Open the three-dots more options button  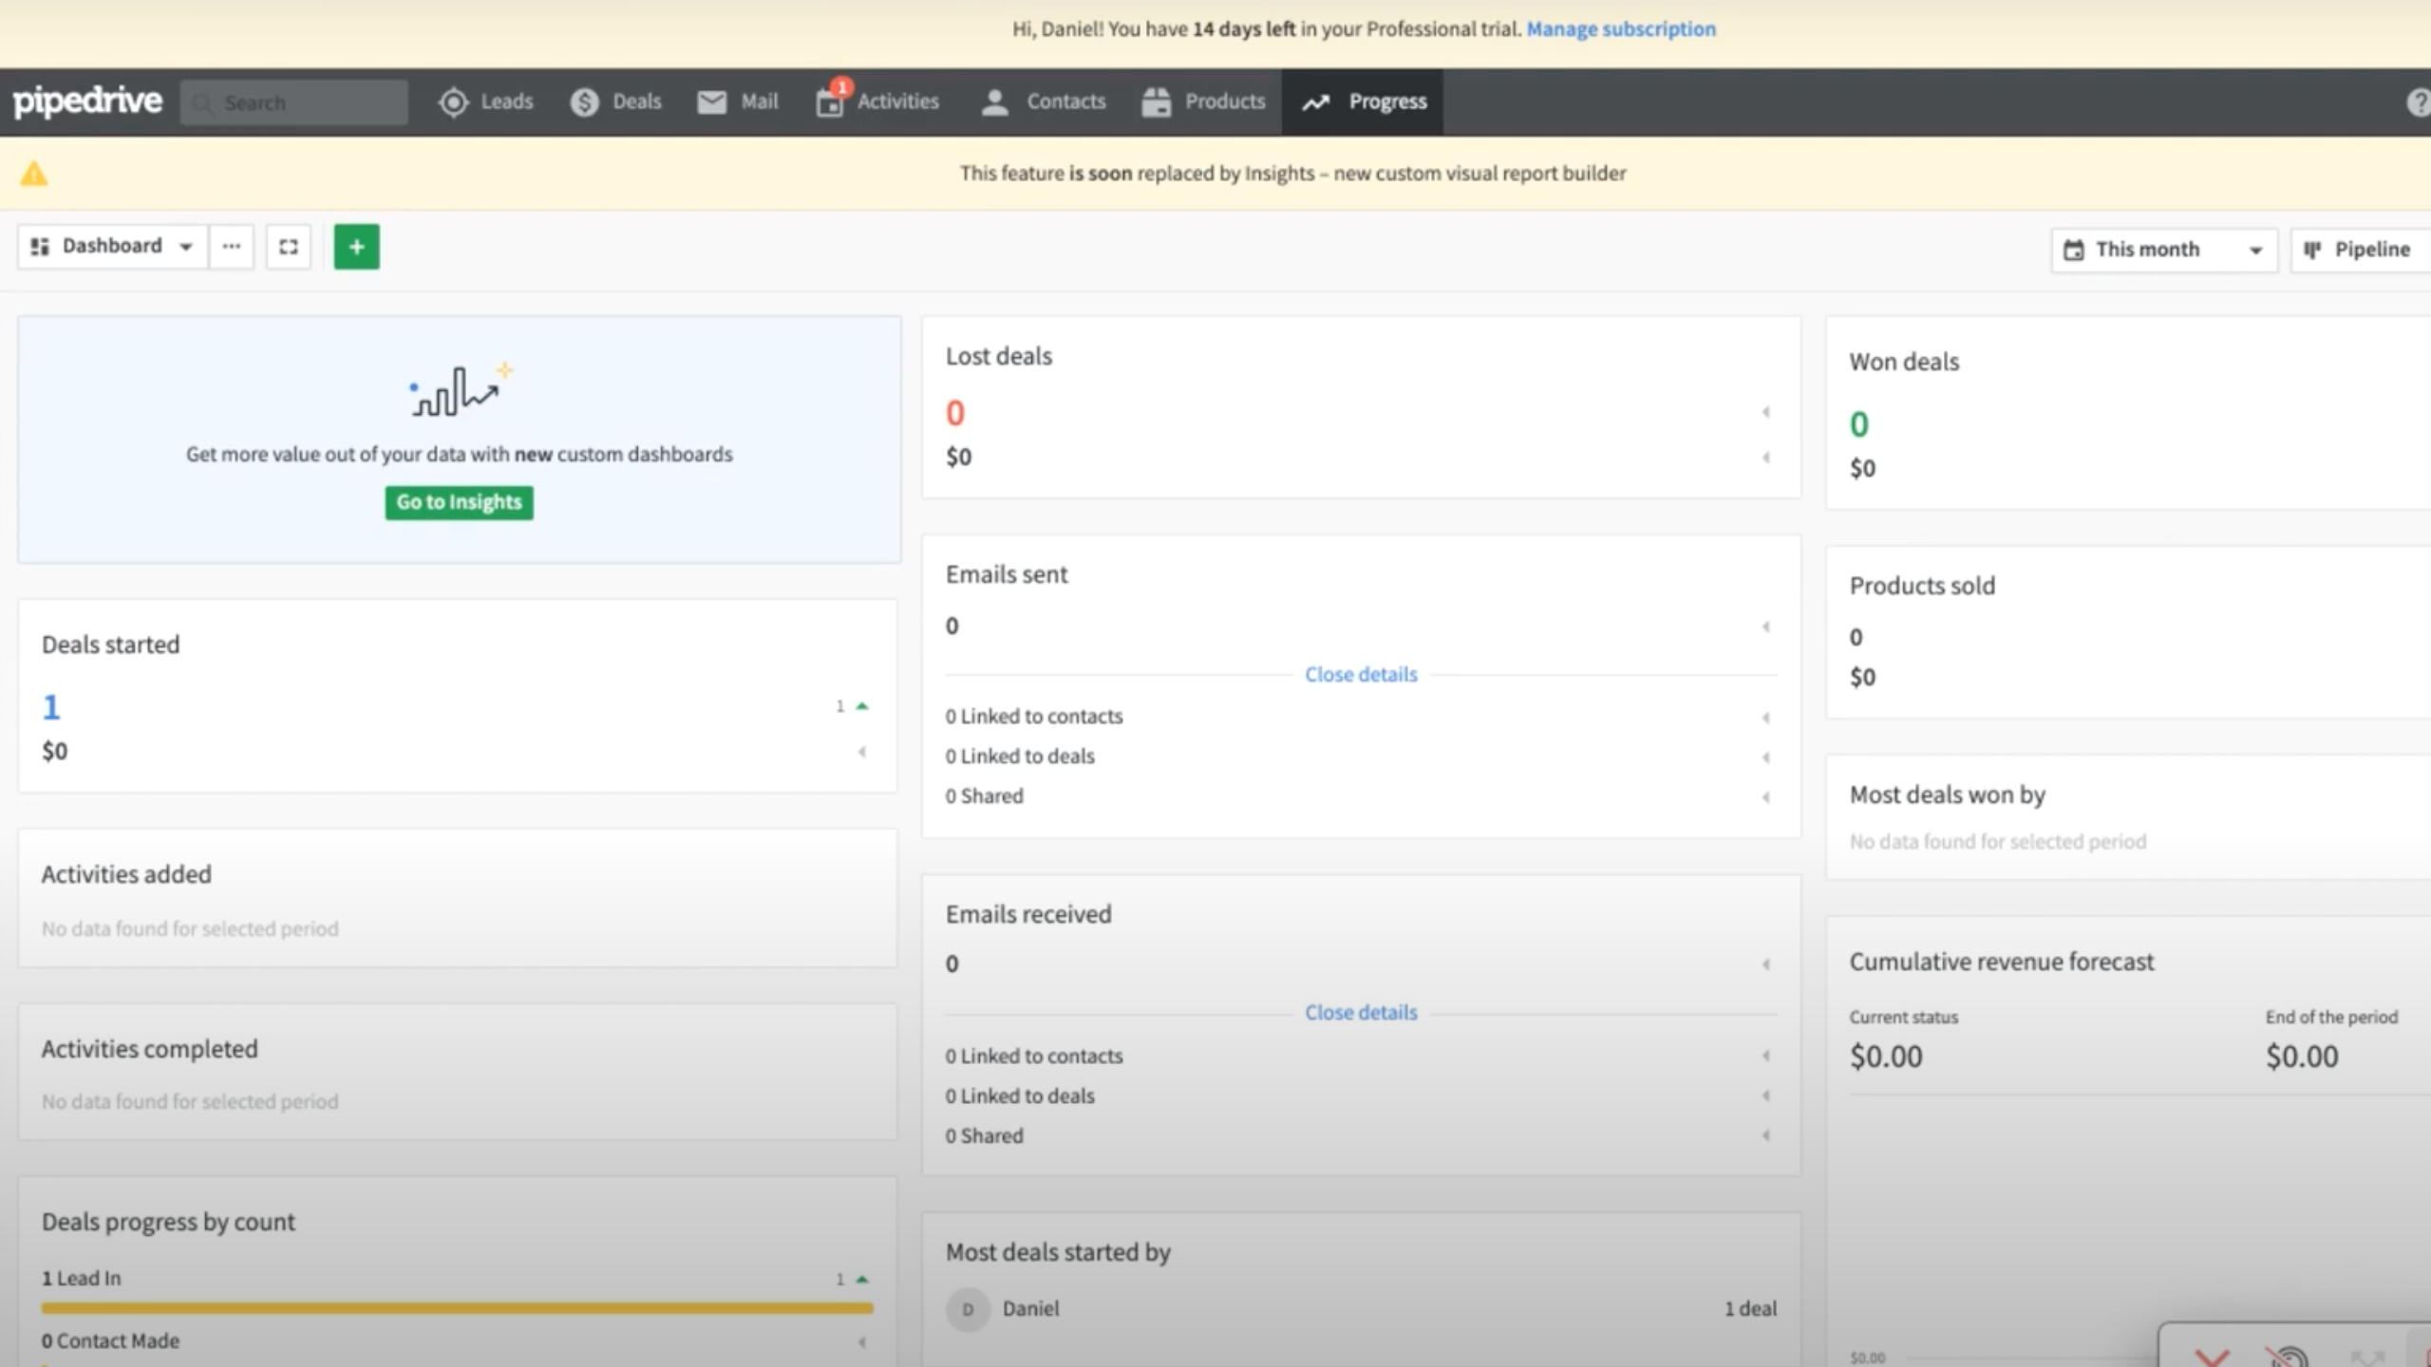(232, 247)
